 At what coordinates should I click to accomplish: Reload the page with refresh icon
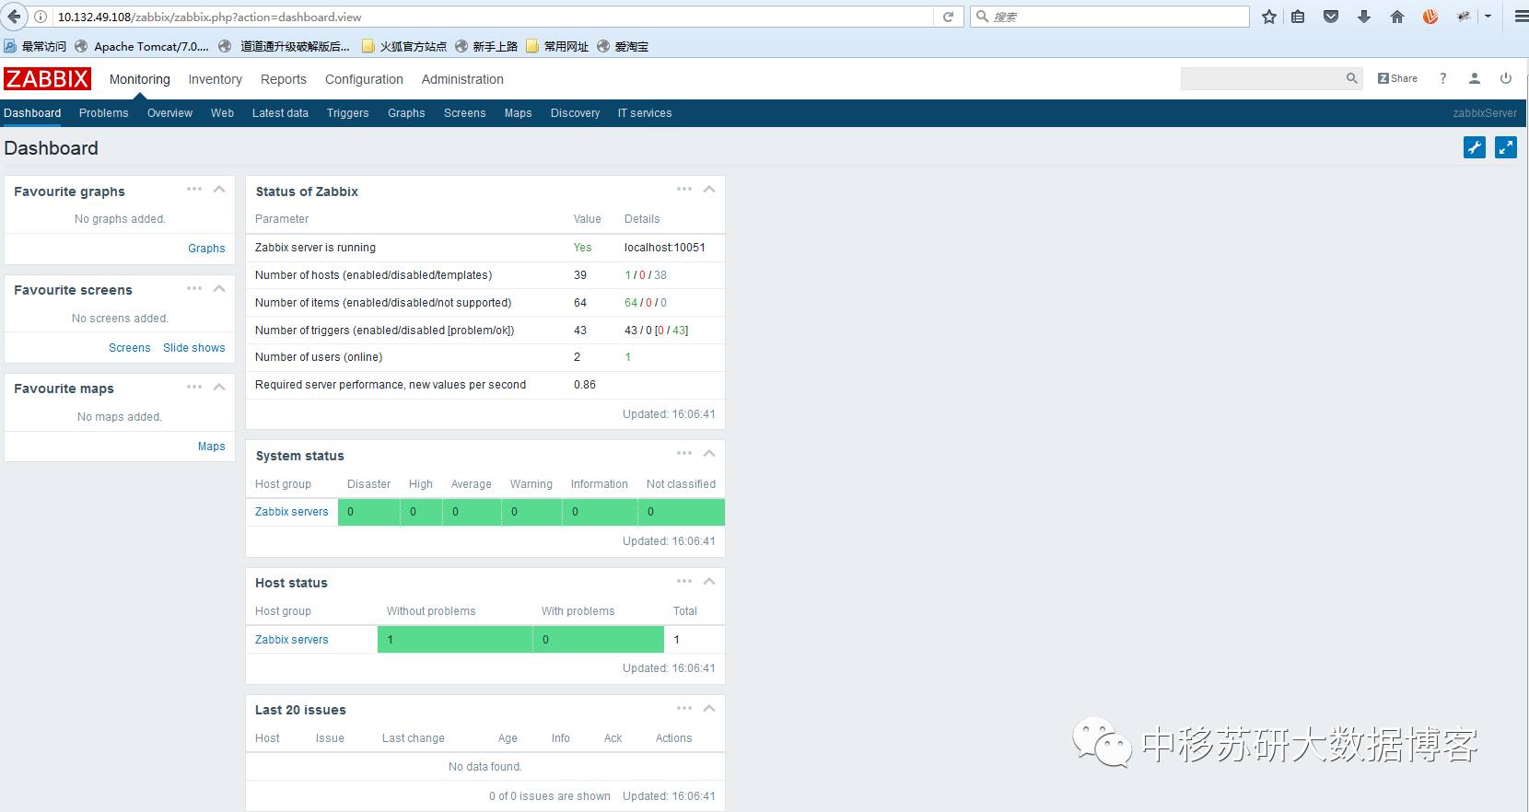coord(948,17)
